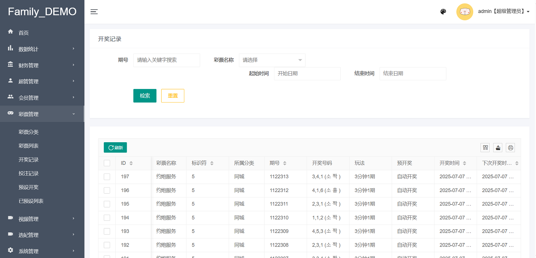The image size is (536, 258).
Task: Click the 期号 keyword search input
Action: click(167, 60)
